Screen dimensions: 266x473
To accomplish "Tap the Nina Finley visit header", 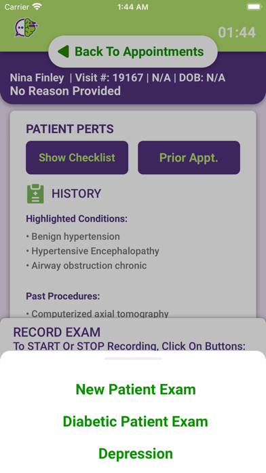I will coord(117,78).
